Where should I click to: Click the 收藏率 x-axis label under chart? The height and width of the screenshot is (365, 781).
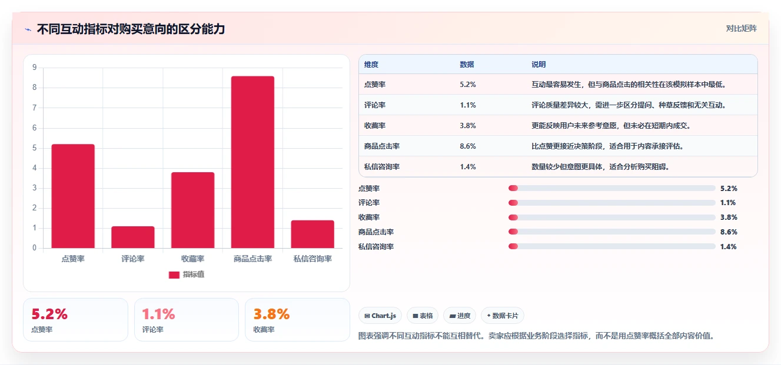click(x=192, y=259)
